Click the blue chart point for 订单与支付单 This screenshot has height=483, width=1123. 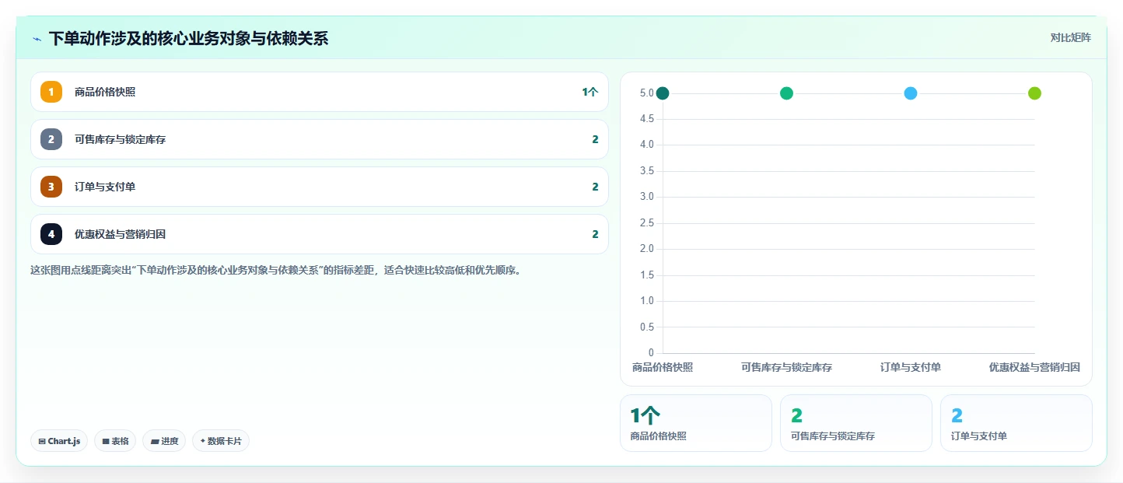click(911, 93)
